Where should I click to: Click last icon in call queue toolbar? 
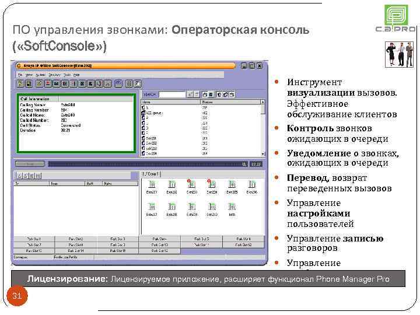click(x=38, y=176)
